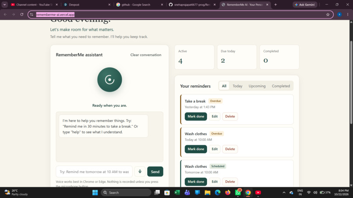Open the tab search dropdown arrow
The image size is (353, 198).
click(4, 4)
